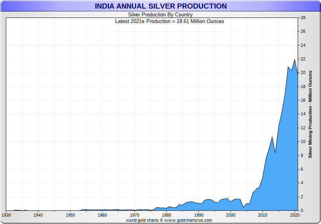Image resolution: width=321 pixels, height=224 pixels.
Task: Click the 20 value on the y-axis
Action: click(303, 73)
